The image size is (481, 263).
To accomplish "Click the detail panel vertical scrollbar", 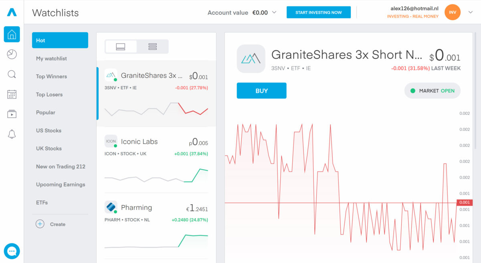I will (476, 91).
